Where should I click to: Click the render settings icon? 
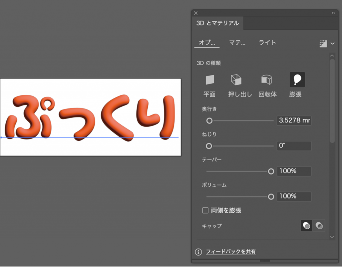pyautogui.click(x=323, y=43)
